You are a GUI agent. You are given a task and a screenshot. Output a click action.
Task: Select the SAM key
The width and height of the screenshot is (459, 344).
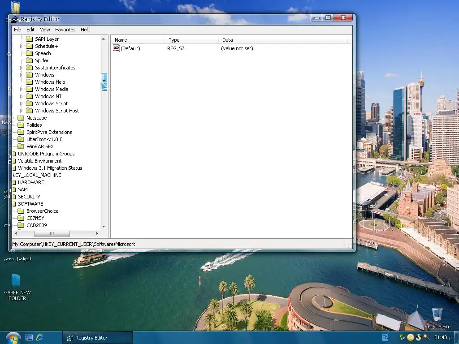23,189
